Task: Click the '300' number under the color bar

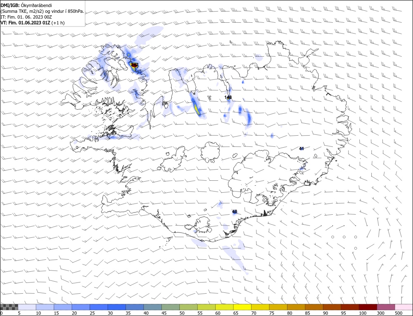Action: coord(380,313)
